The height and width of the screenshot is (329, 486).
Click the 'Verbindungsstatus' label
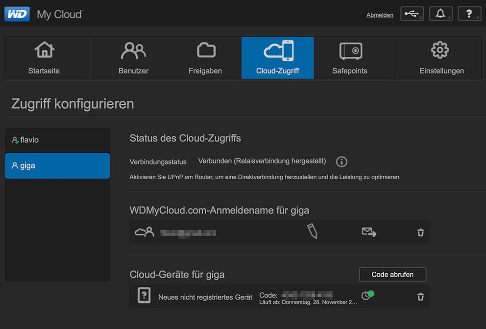tap(158, 162)
